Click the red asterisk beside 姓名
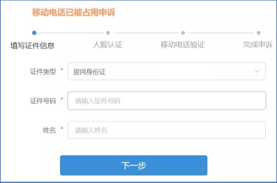 coord(62,129)
